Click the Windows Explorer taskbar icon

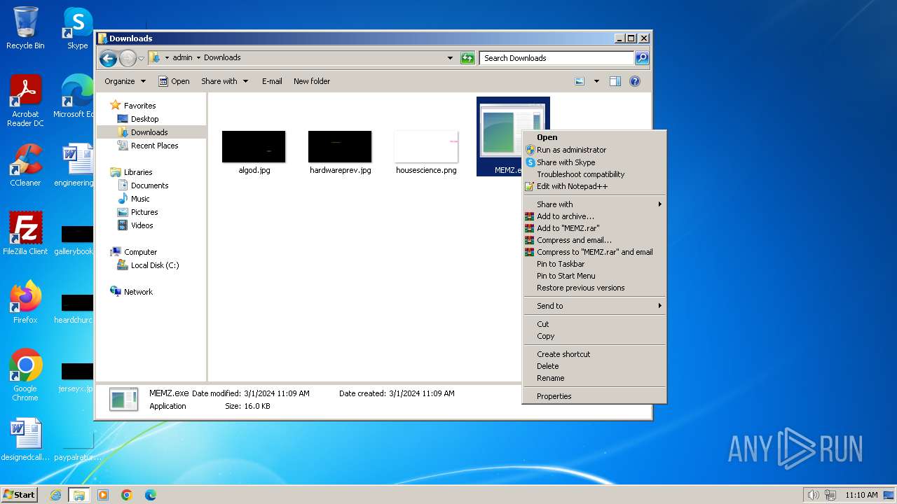tap(79, 495)
